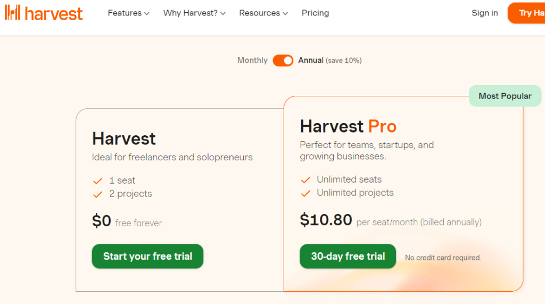This screenshot has height=304, width=545.
Task: Click the checkmark beside Unlimited projects
Action: point(305,193)
